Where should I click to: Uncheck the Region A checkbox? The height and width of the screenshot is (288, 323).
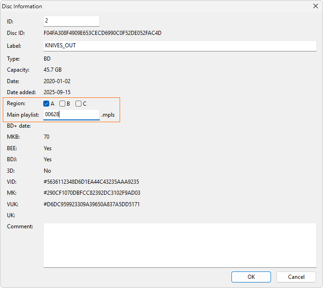[46, 104]
